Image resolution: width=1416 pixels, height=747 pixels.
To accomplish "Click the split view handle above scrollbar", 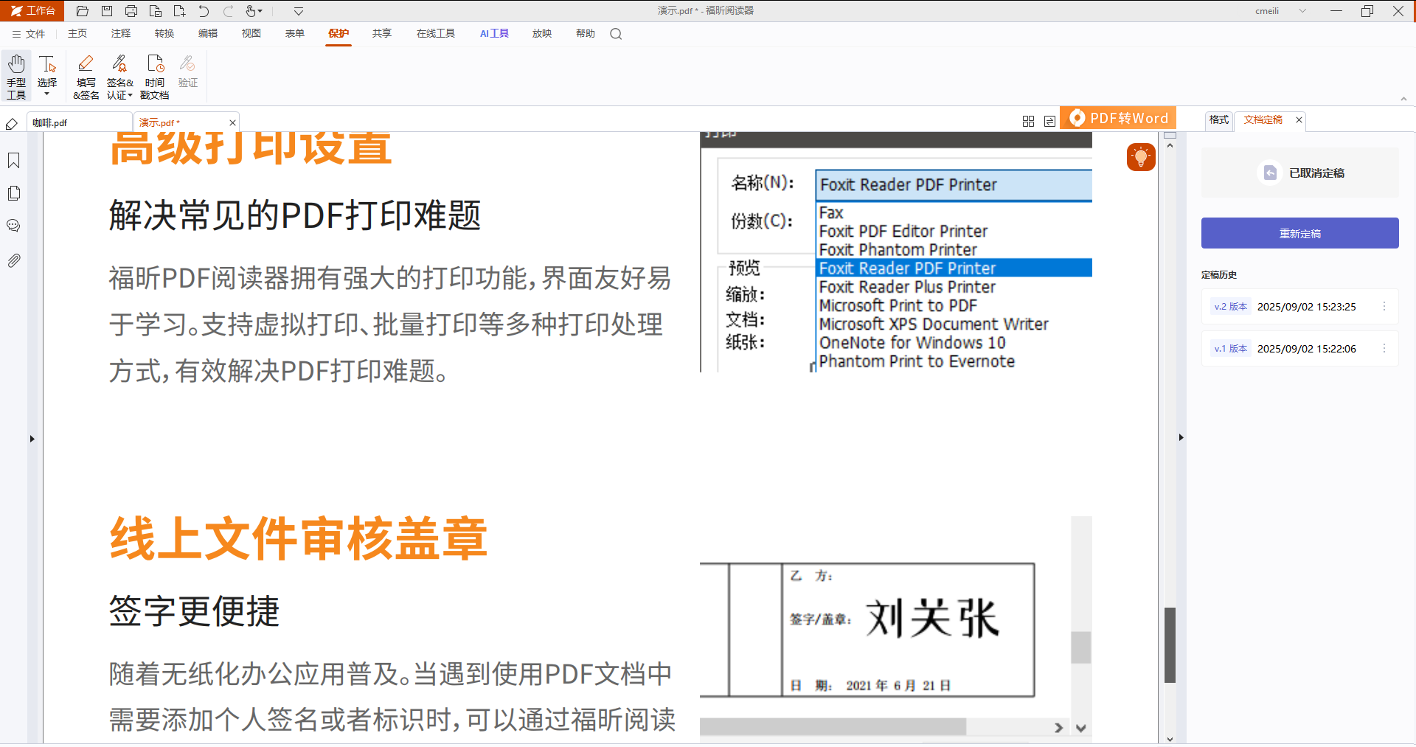I will [x=1170, y=136].
